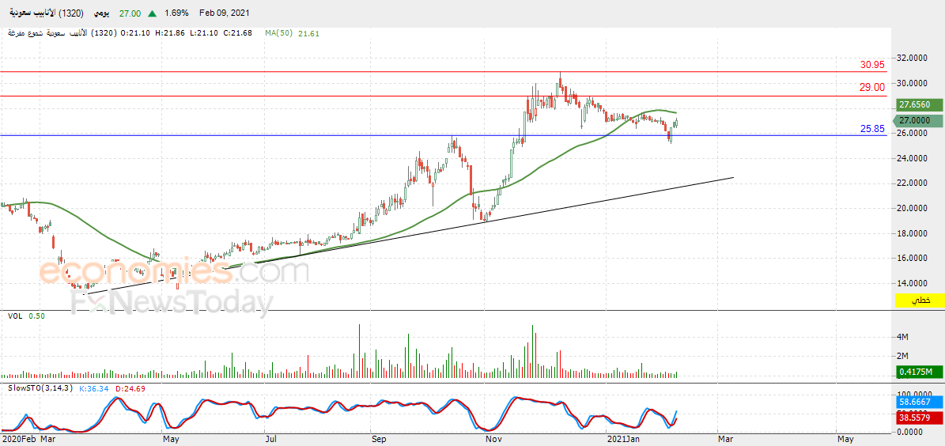Image resolution: width=945 pixels, height=446 pixels.
Task: Click the green 0.4175M volume tag
Action: click(x=918, y=372)
